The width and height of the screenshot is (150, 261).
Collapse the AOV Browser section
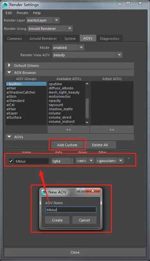[x=9, y=73]
